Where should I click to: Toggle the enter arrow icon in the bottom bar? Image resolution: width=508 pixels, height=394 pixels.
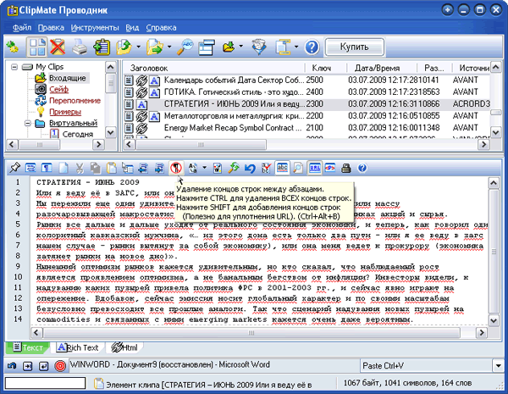point(43,366)
